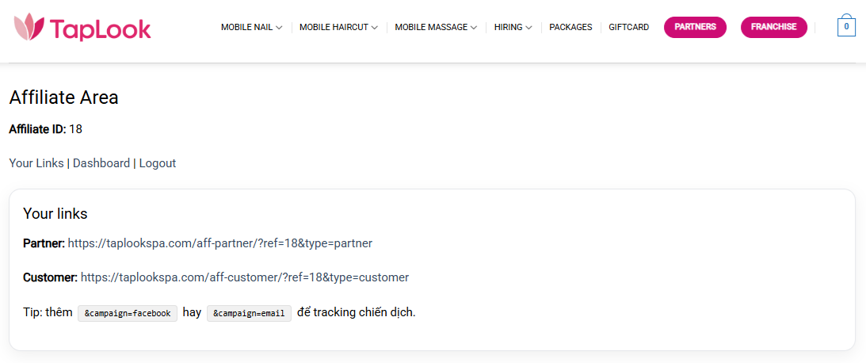This screenshot has width=866, height=363.
Task: Expand the Mobile Nail dropdown chevron
Action: click(x=279, y=28)
